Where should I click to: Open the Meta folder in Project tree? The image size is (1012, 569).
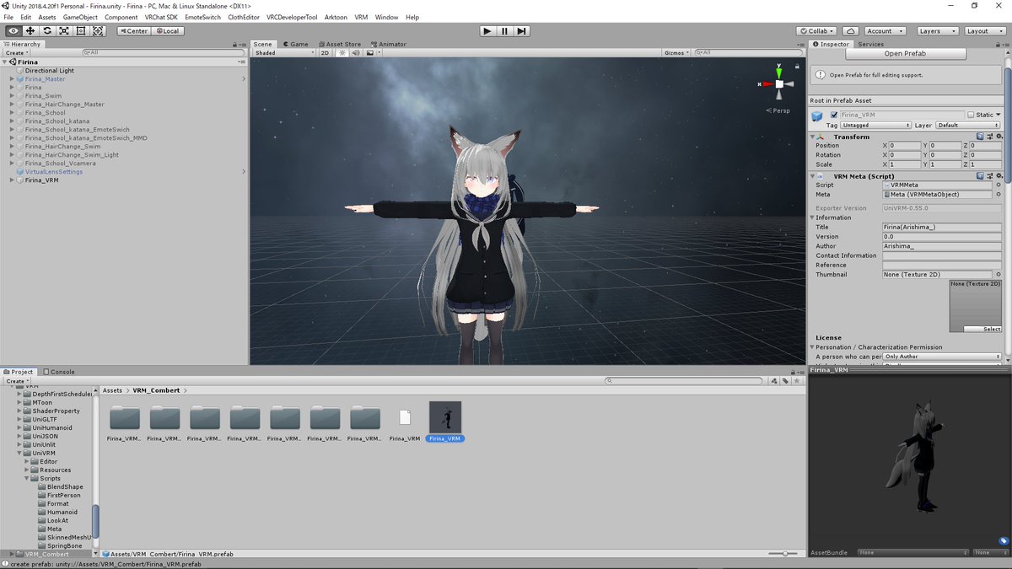coord(54,529)
